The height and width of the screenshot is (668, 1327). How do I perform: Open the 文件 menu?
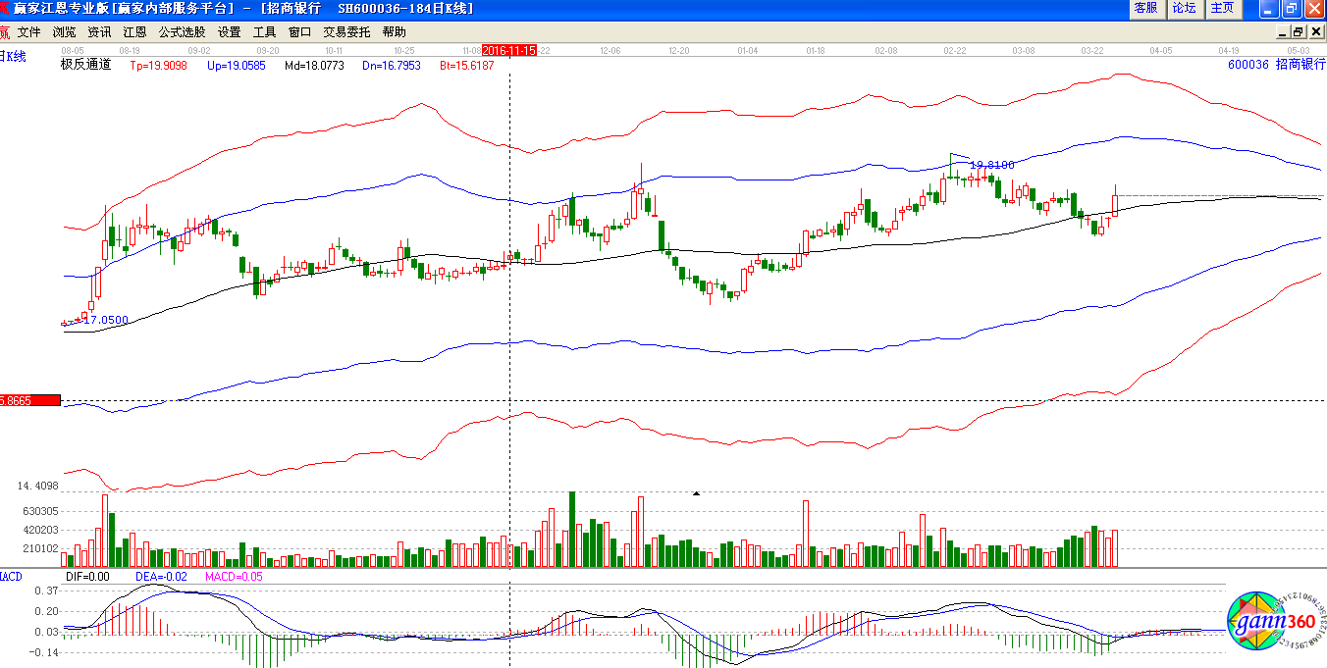click(29, 32)
